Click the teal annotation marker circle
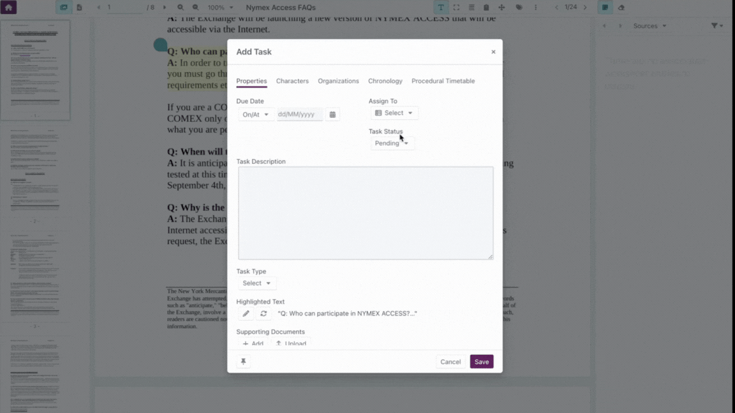The height and width of the screenshot is (413, 735). point(160,45)
